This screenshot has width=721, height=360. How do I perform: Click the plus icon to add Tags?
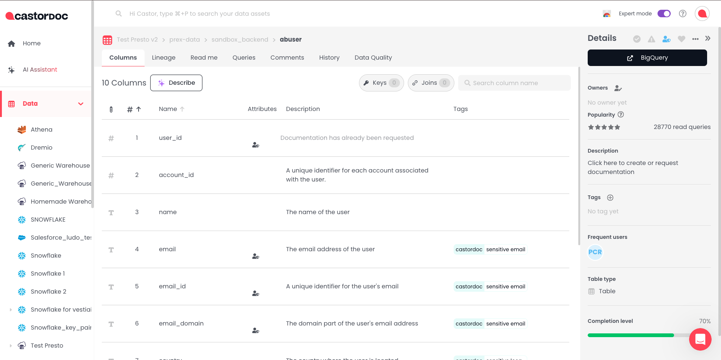610,198
